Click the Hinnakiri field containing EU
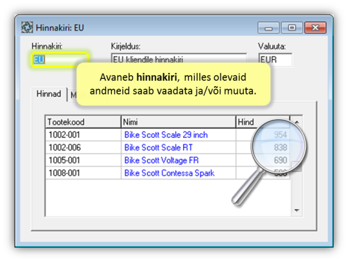348x262 pixels. 60,60
